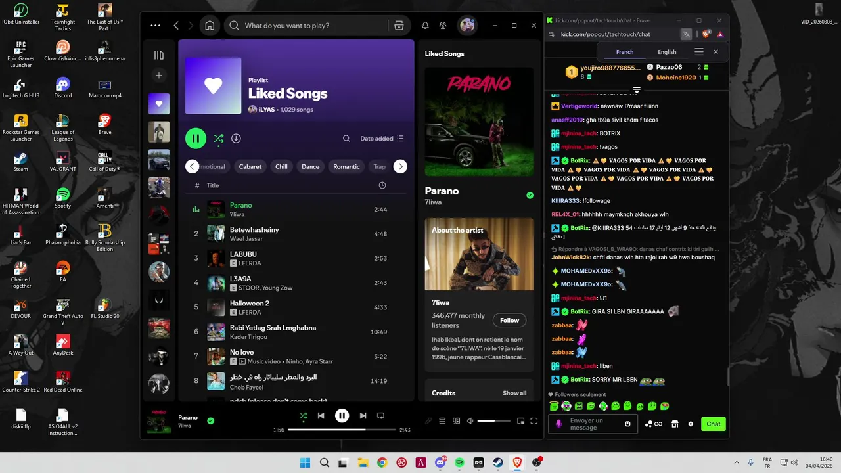
Task: Send message with green Chat button
Action: tap(714, 424)
